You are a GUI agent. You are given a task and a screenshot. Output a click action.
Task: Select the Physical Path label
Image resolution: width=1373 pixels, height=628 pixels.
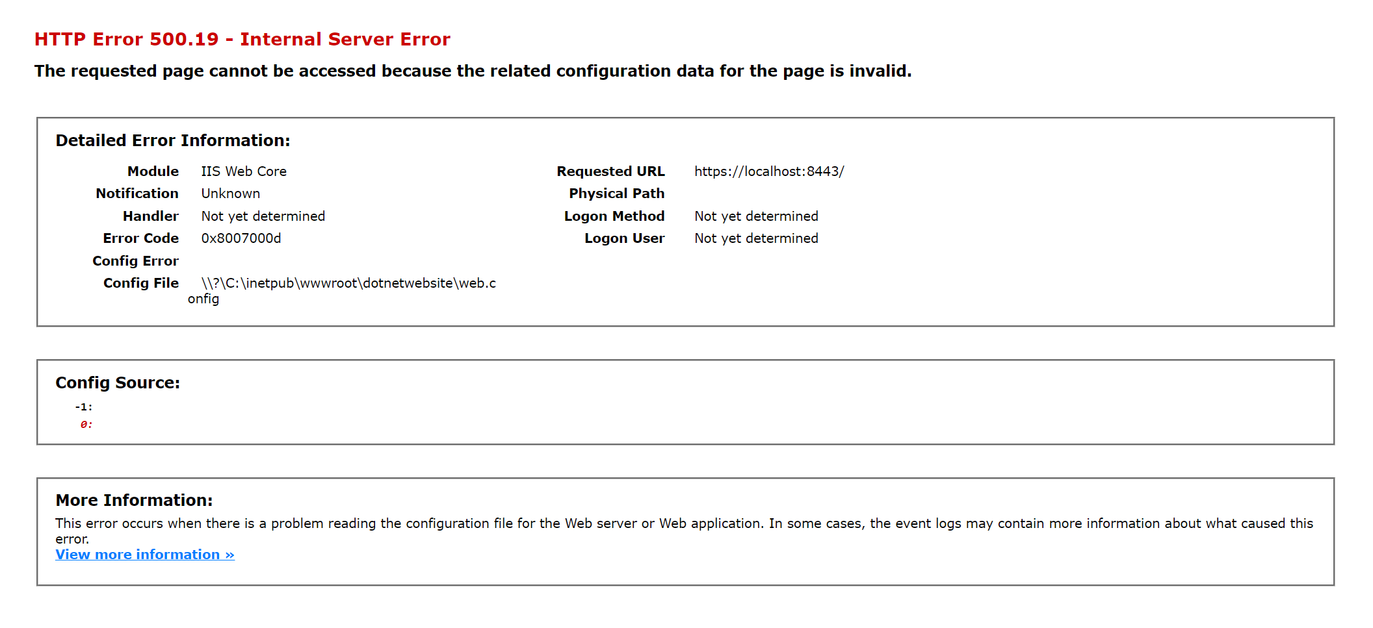click(x=616, y=193)
